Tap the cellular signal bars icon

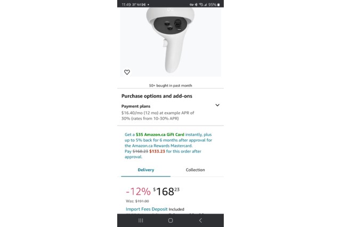[205, 5]
